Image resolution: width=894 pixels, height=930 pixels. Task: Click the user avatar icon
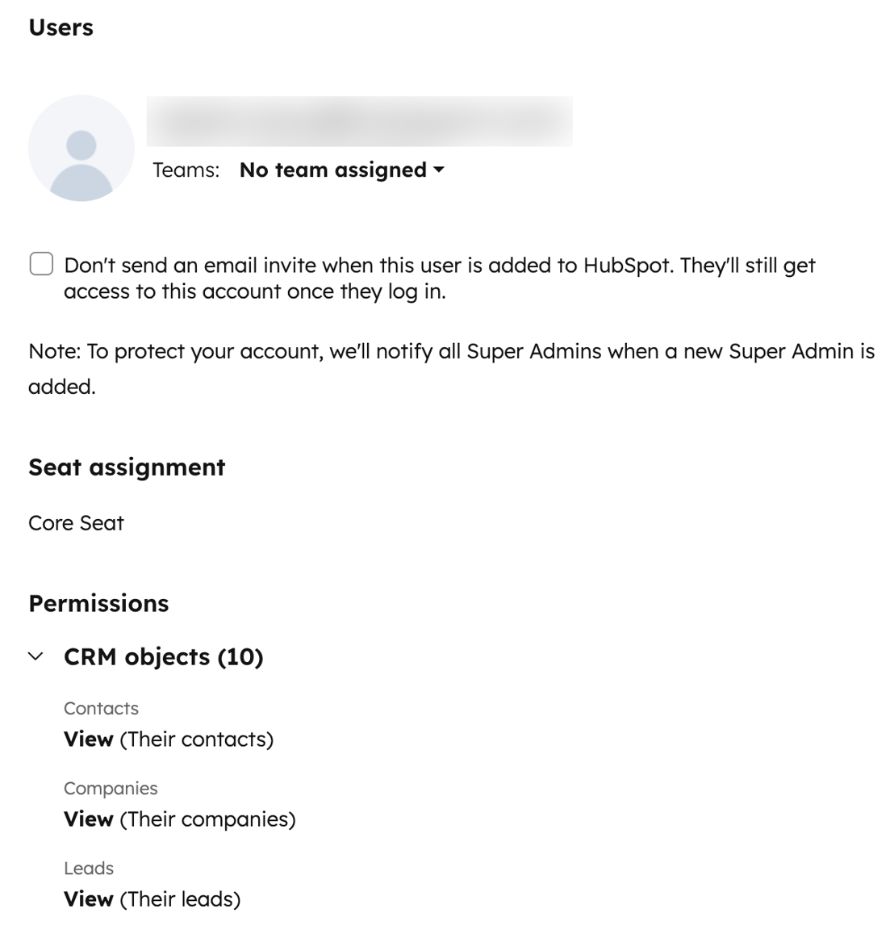[81, 148]
